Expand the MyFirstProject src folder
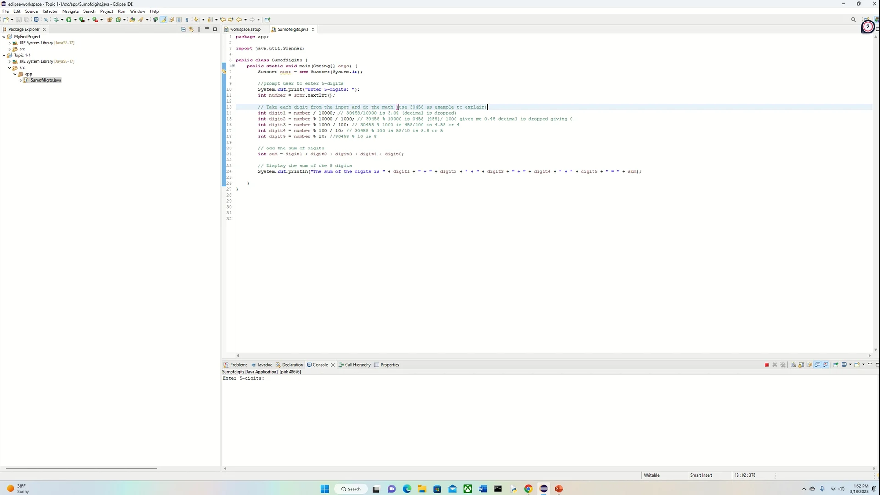This screenshot has width=880, height=495. click(10, 49)
